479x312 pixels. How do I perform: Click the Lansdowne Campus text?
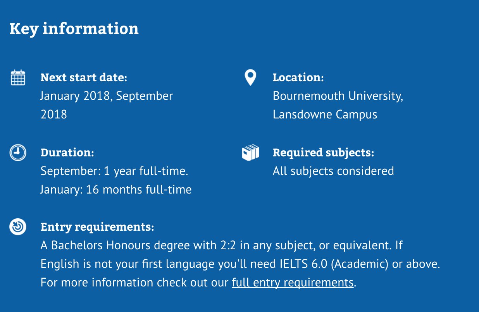click(x=325, y=115)
